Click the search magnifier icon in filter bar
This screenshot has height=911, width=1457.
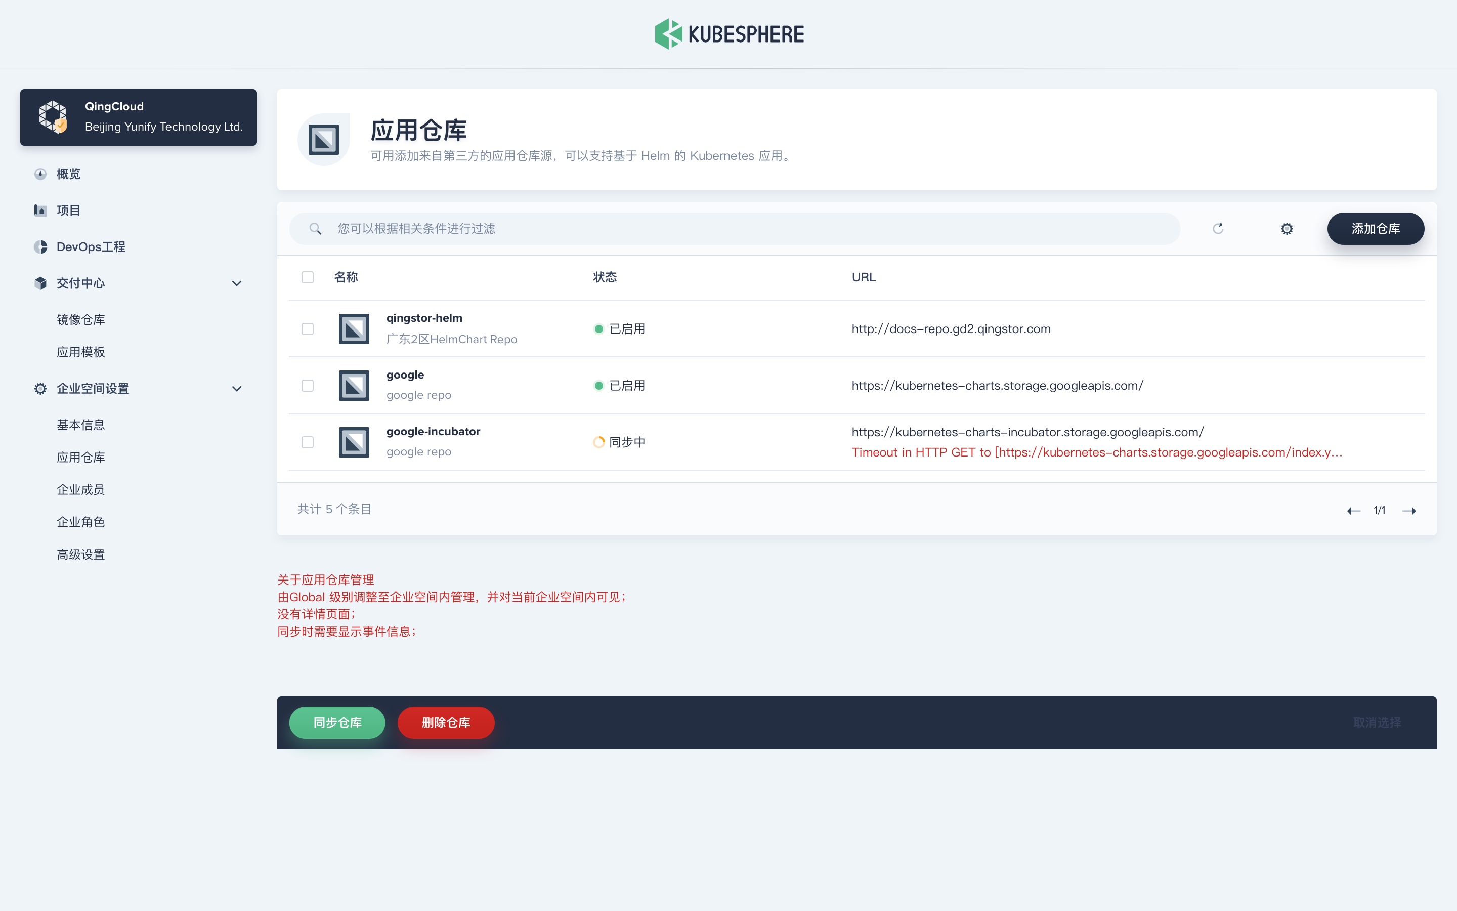316,228
